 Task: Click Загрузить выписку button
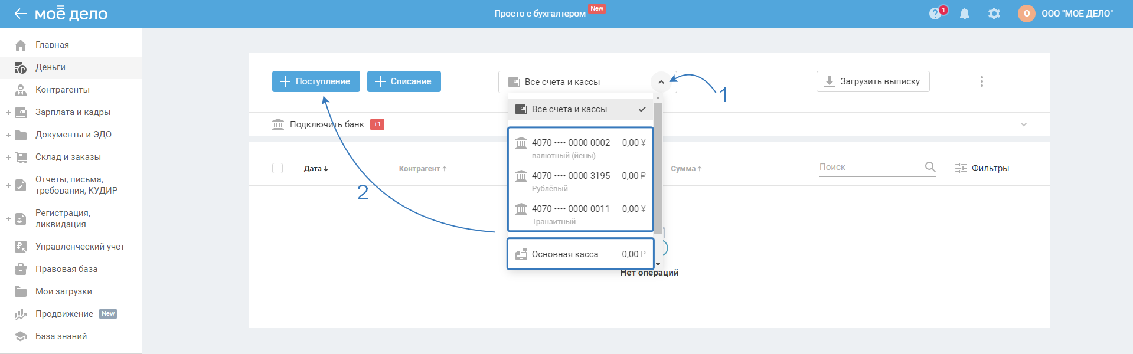coord(873,81)
